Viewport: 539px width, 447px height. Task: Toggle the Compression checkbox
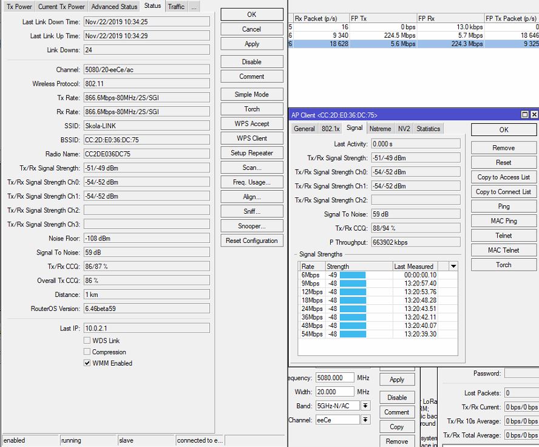click(x=87, y=352)
